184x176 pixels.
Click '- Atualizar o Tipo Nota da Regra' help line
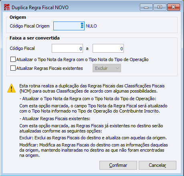pos(88,99)
